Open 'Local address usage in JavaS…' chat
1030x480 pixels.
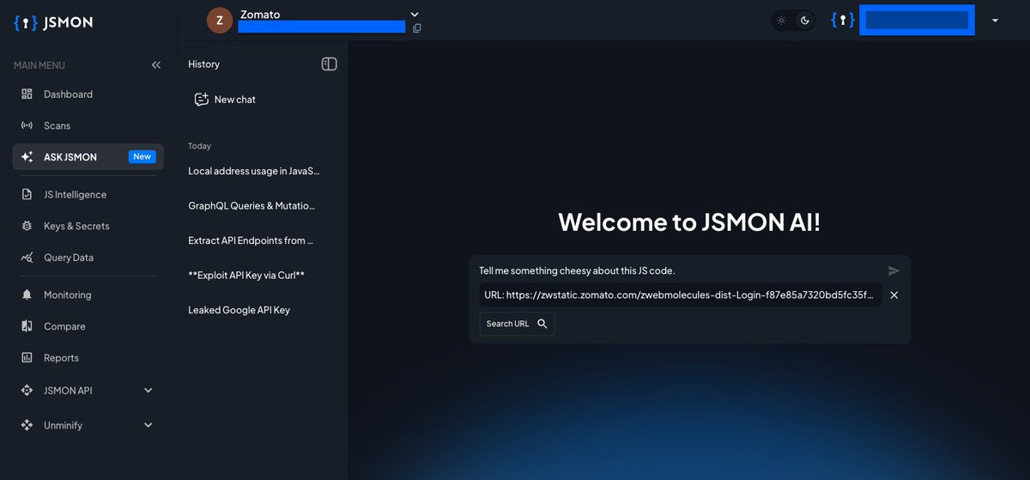[254, 171]
